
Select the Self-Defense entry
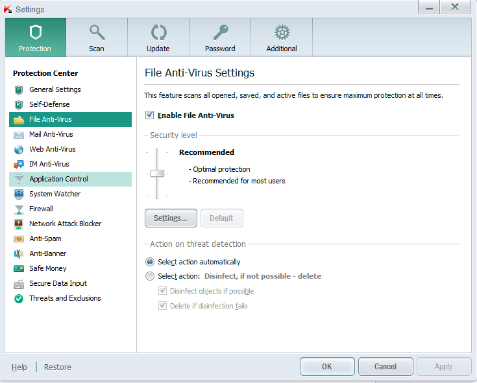70,104
